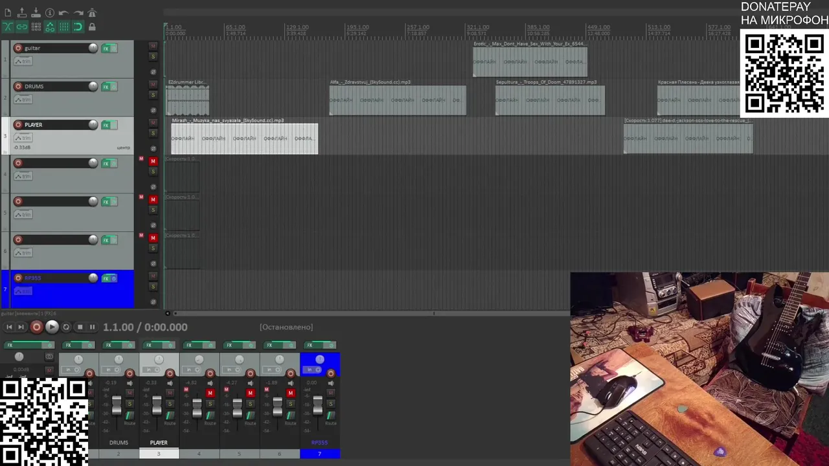Open the FX chain of guitar track
This screenshot has width=829, height=466.
[106, 49]
